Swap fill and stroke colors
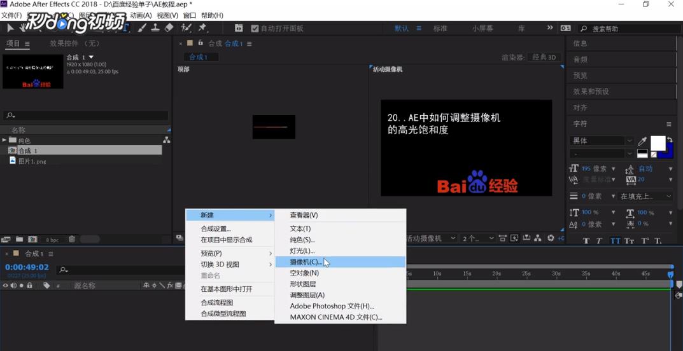This screenshot has height=351, width=683. [670, 140]
